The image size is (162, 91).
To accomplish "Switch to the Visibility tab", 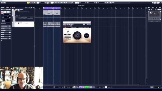I will 7,7.
